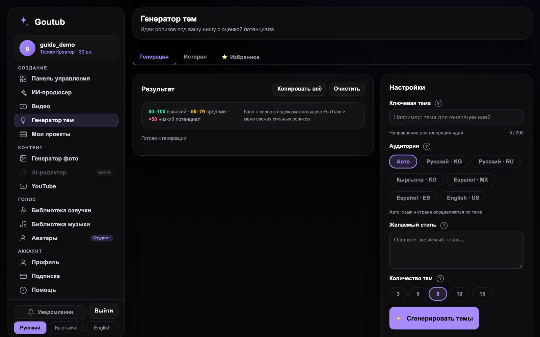Set the topic count to 15
Screen dimensions: 540x337
[482, 294]
